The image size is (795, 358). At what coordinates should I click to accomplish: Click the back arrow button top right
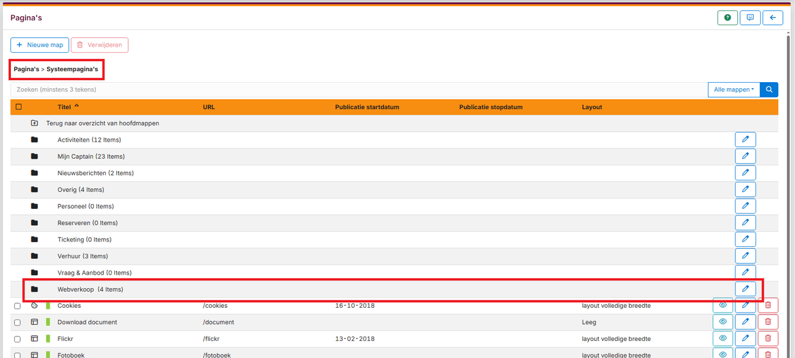[773, 18]
